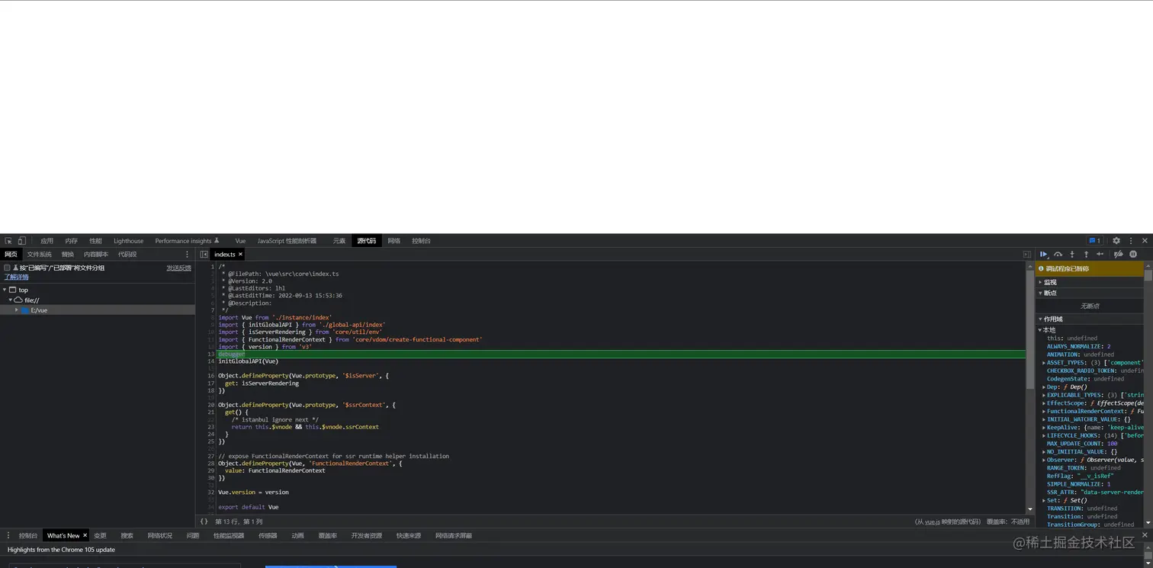Expand the ASSET_TYPES variable
Screen dimensions: 1153x568
click(1044, 363)
